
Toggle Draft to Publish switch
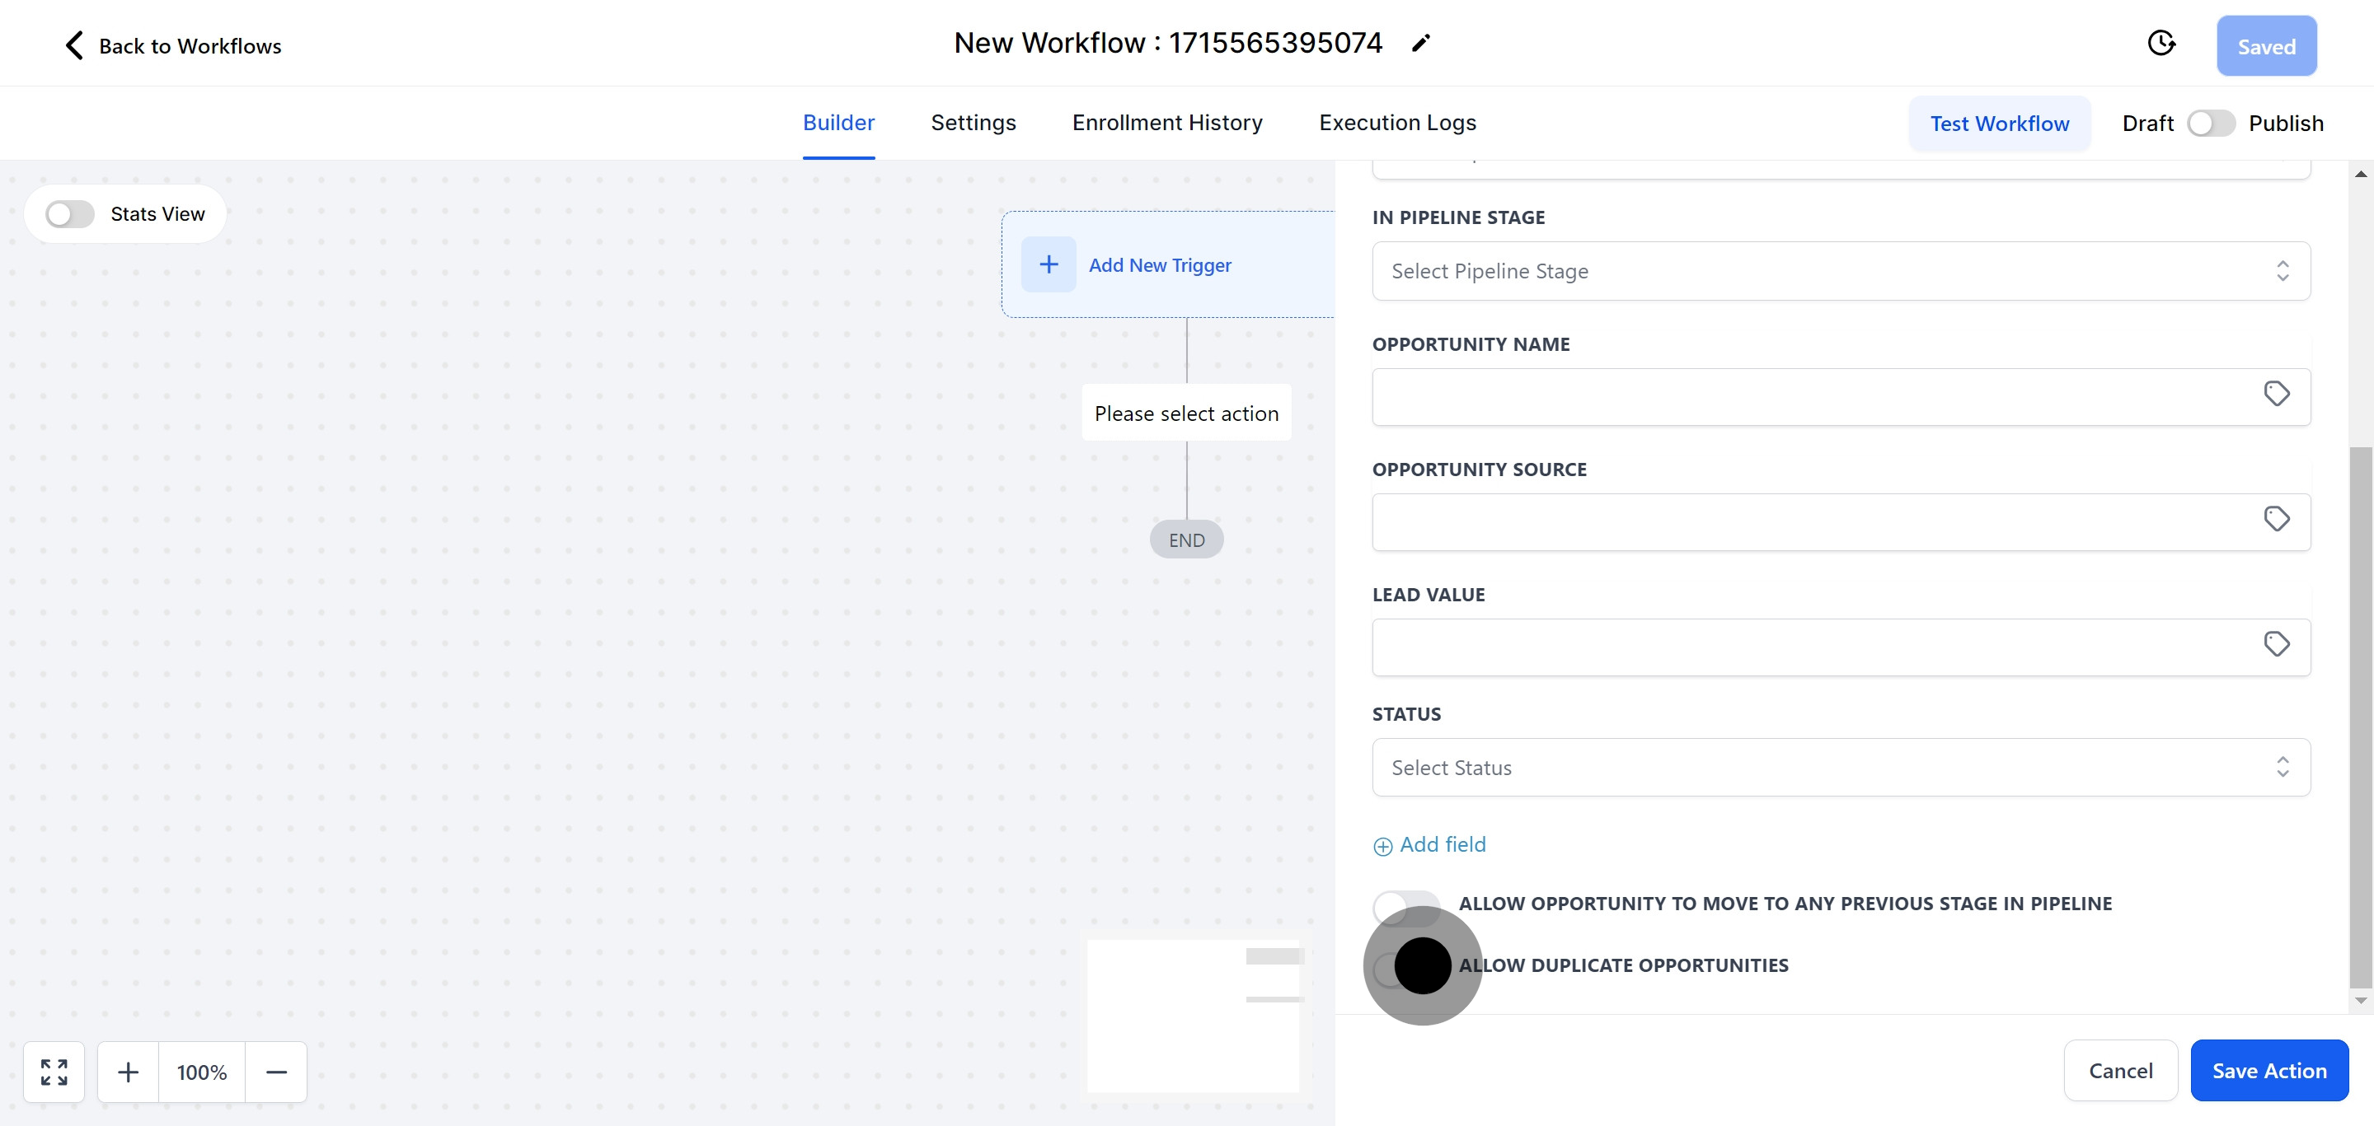point(2210,124)
